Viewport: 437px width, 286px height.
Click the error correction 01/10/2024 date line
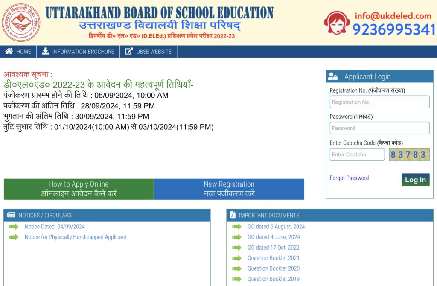[108, 127]
